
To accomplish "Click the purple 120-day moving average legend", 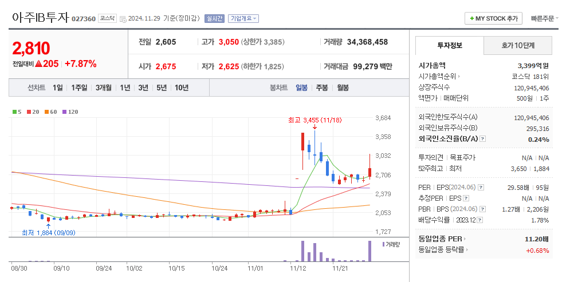I will (70, 112).
